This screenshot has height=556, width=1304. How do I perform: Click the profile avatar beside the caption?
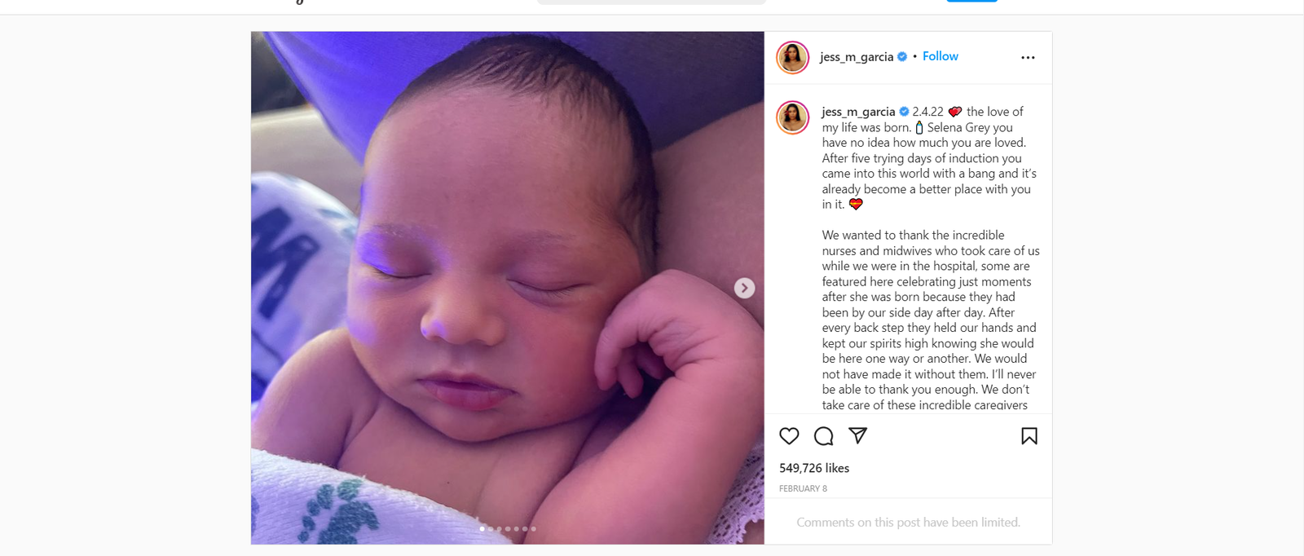[x=792, y=117]
